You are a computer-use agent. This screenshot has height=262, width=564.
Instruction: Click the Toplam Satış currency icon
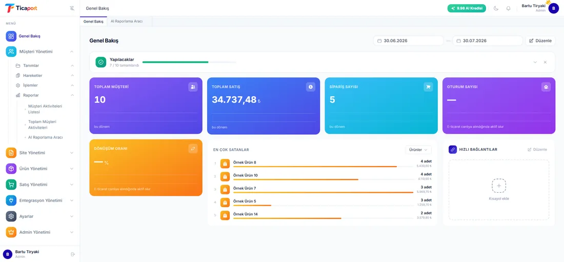coord(310,87)
